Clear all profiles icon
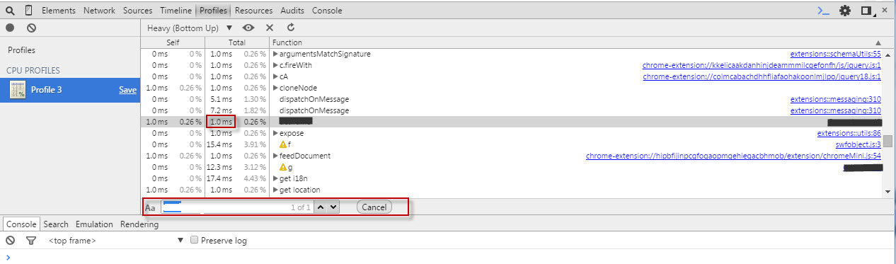896x264 pixels. coord(31,28)
